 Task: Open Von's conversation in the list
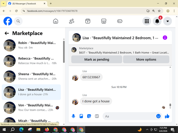31,108
